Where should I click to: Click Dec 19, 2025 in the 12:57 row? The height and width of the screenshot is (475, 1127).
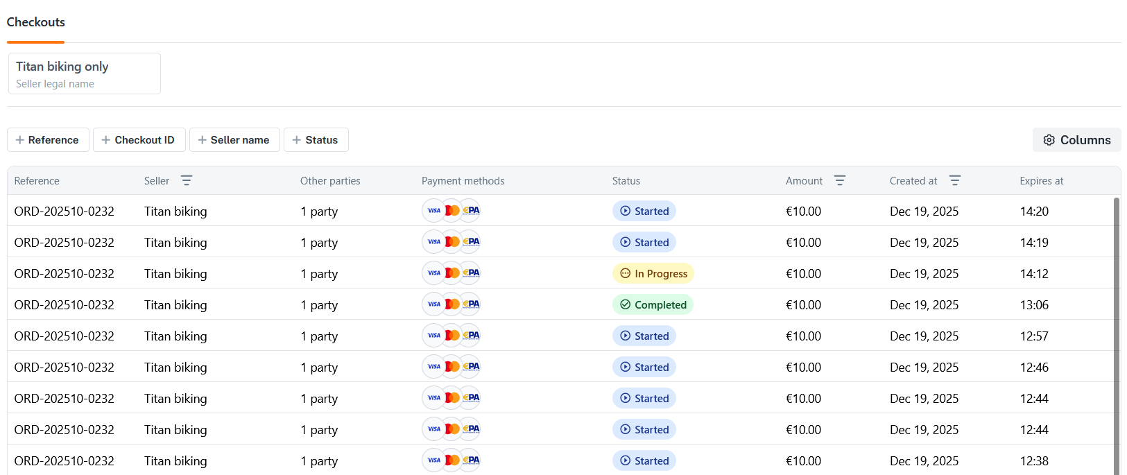pyautogui.click(x=924, y=336)
